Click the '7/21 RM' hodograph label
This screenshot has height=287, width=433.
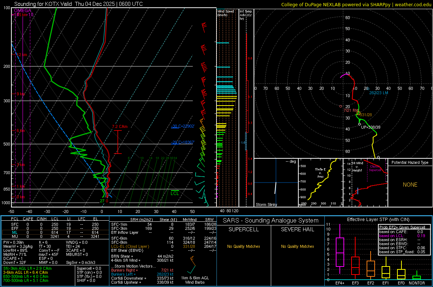[x=351, y=110]
